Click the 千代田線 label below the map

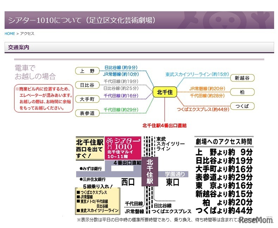click(134, 204)
